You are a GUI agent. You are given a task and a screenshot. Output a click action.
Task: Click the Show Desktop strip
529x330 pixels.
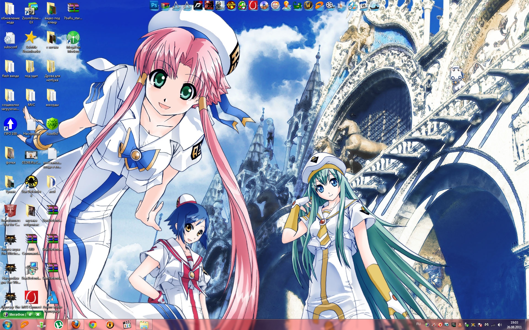[x=527, y=325]
